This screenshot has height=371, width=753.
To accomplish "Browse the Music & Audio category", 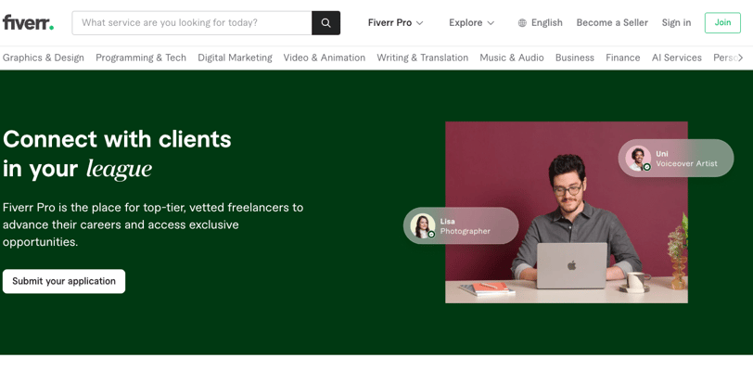I will [511, 58].
